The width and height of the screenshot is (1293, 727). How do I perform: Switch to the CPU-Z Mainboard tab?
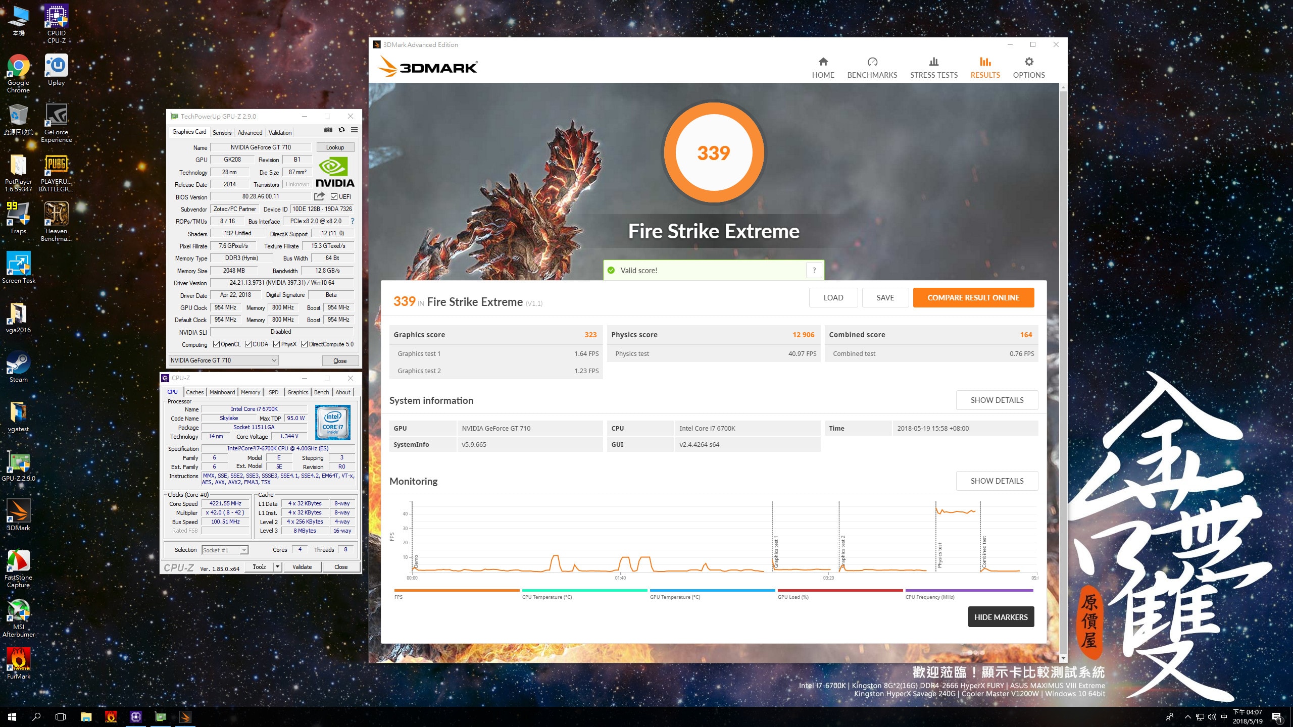[x=222, y=392]
